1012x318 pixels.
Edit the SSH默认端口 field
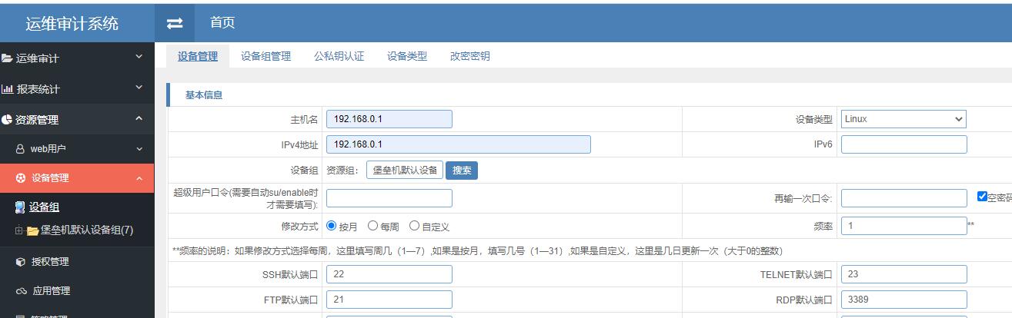click(389, 274)
